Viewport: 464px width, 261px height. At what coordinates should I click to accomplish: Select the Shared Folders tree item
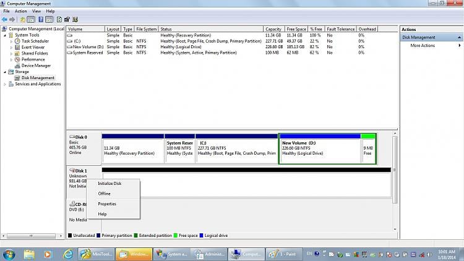35,54
